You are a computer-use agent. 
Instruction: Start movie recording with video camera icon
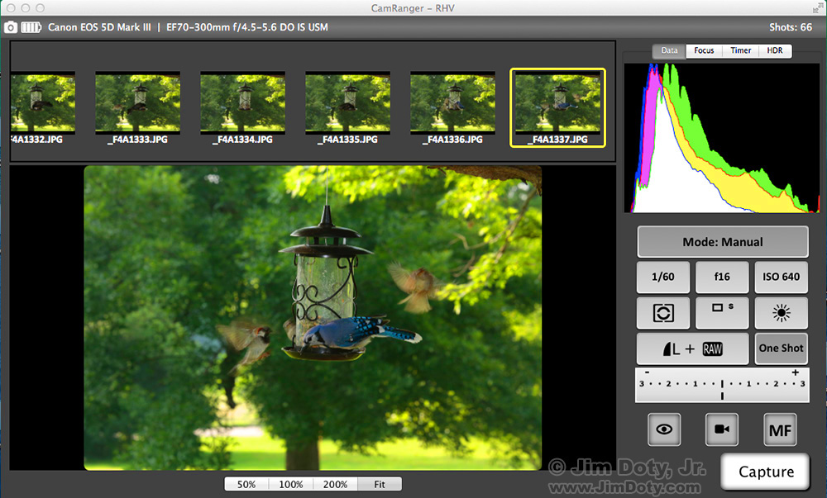721,429
